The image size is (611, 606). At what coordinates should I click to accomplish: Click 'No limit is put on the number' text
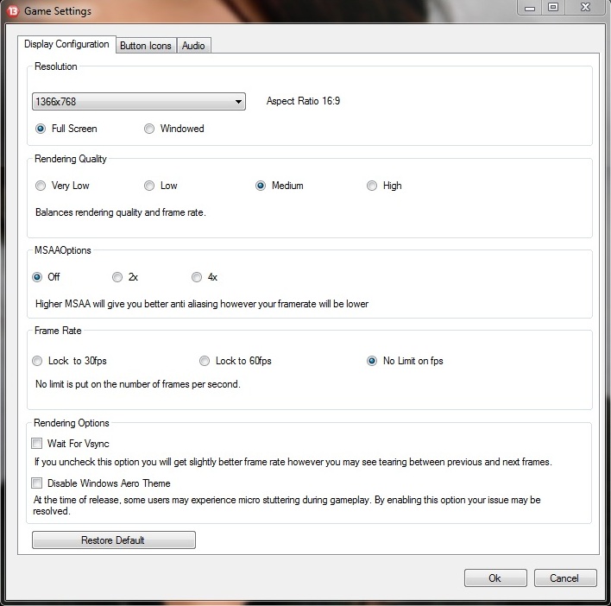(137, 384)
